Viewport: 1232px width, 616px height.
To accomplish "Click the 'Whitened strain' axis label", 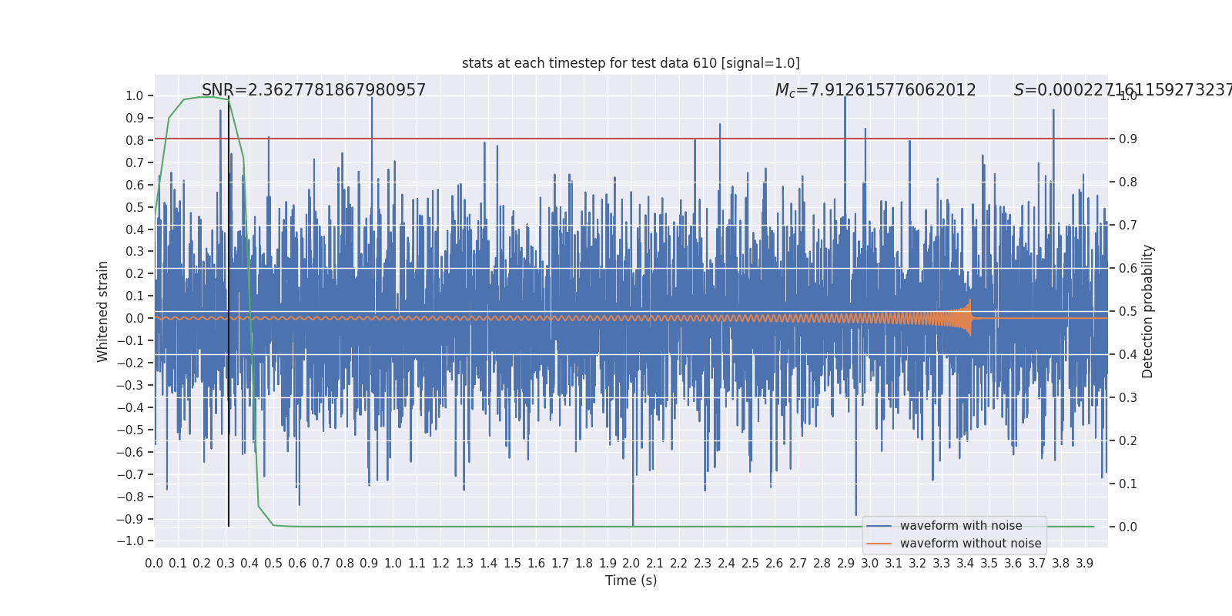I will (103, 311).
